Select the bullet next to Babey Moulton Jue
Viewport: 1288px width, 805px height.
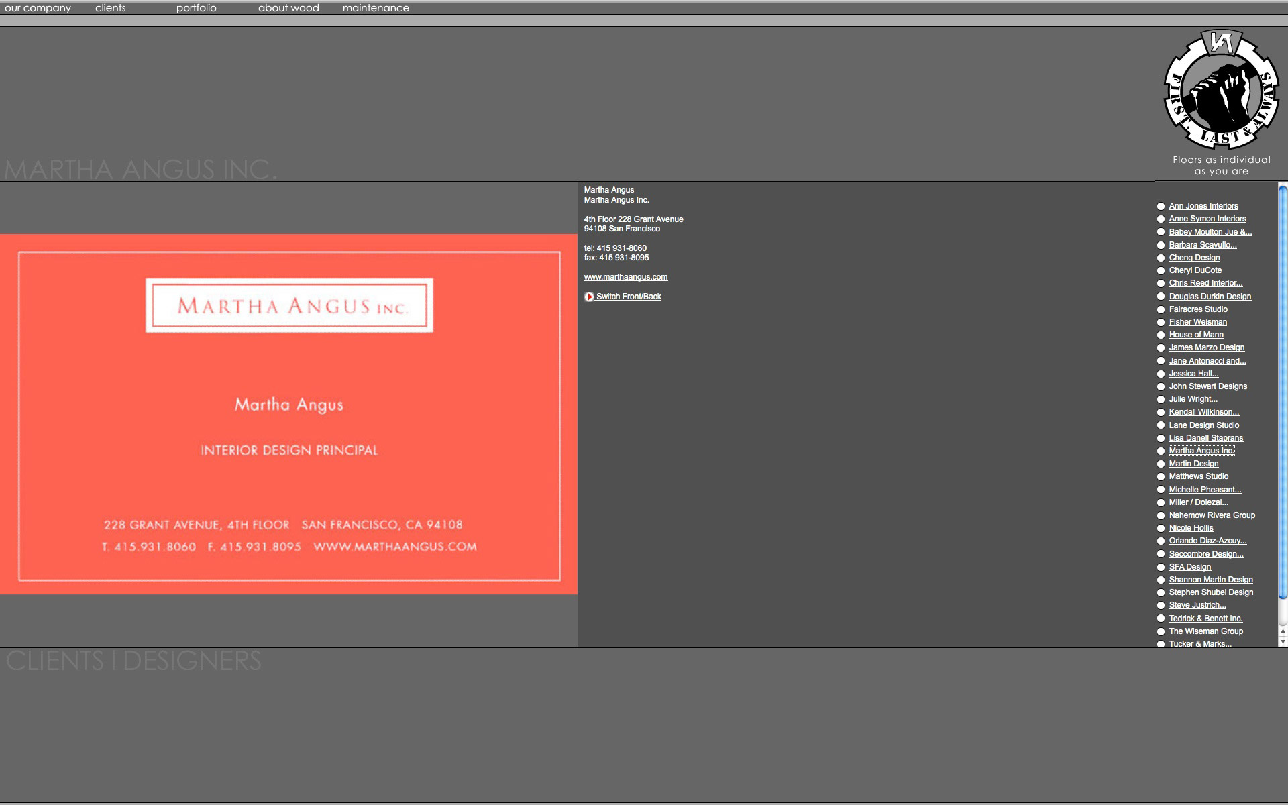click(1161, 232)
